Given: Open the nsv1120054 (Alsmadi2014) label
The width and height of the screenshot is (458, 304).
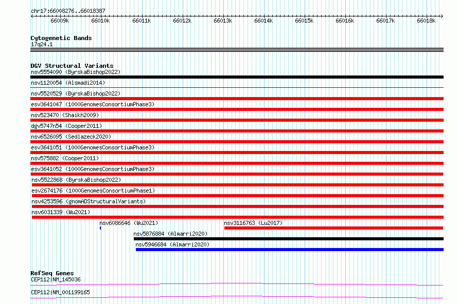Looking at the screenshot, I should point(68,83).
